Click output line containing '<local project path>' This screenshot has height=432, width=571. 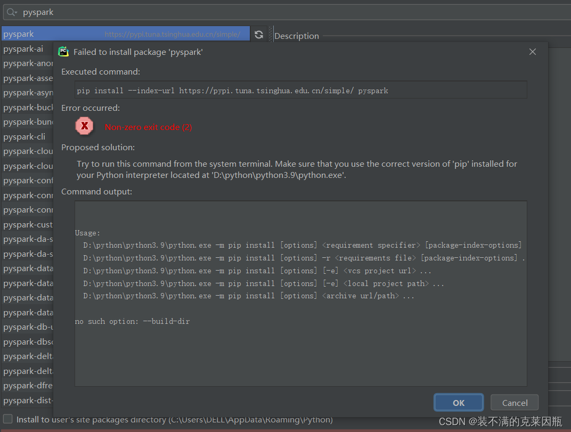coord(264,283)
